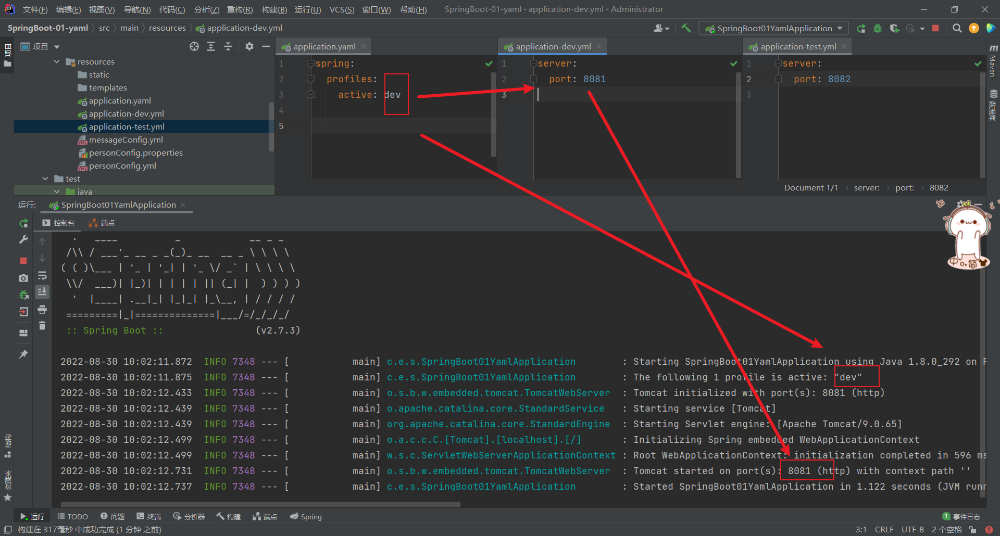Toggle Event Log window
Image resolution: width=1000 pixels, height=536 pixels.
[x=961, y=516]
